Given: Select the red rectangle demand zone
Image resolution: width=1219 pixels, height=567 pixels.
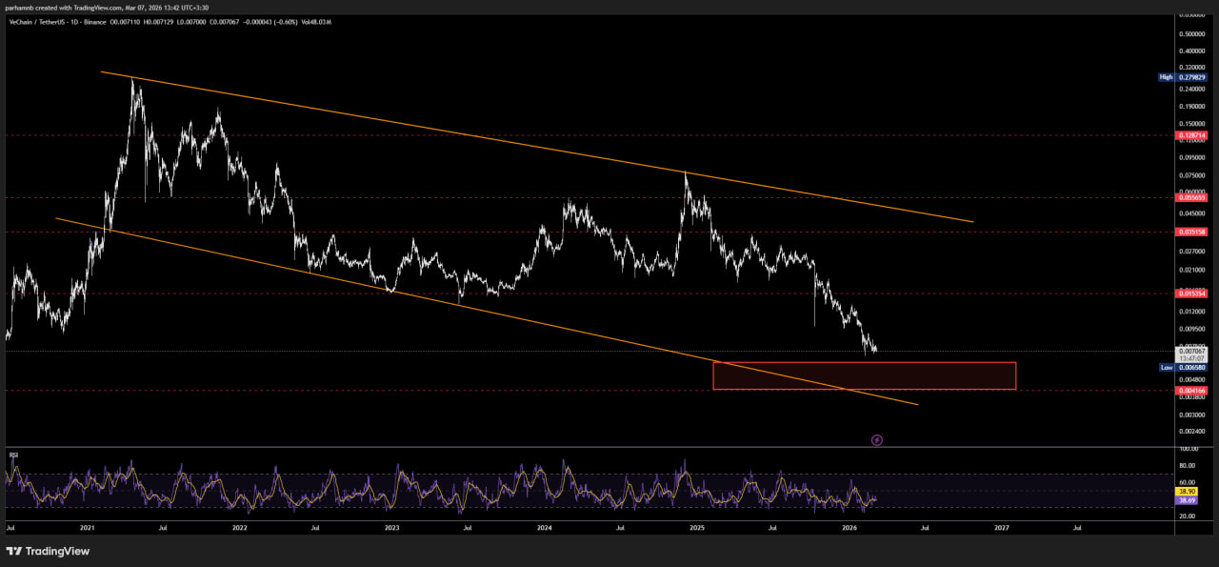Looking at the screenshot, I should 864,375.
